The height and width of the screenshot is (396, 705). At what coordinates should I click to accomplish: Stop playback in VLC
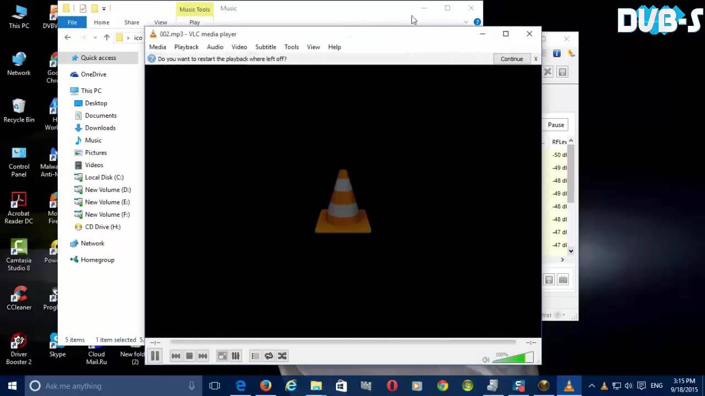pos(189,356)
